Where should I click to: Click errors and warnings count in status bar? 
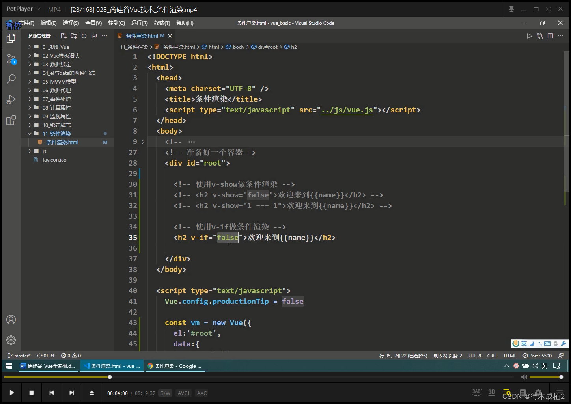point(71,356)
